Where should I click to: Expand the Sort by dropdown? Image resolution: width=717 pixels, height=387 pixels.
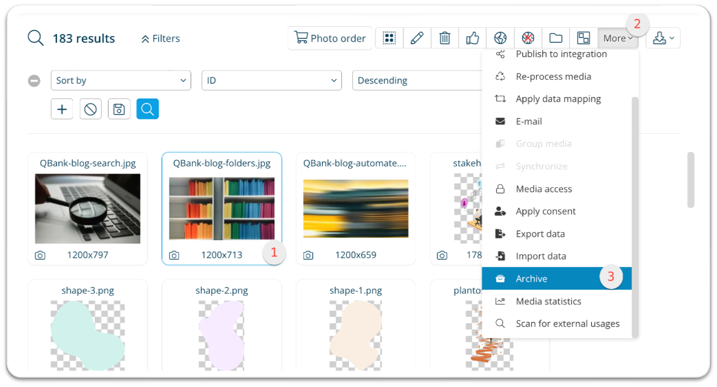click(x=121, y=81)
